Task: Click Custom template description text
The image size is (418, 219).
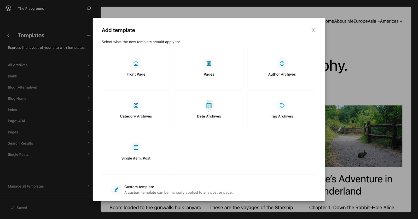Action: [x=178, y=193]
